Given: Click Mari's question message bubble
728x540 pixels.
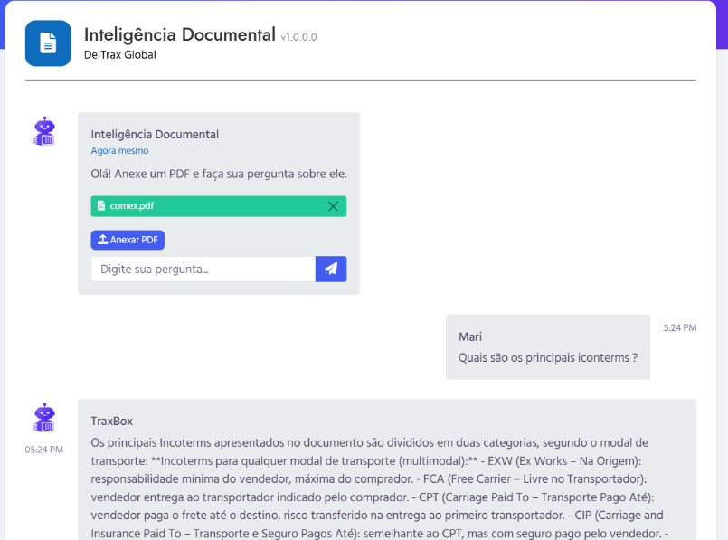Looking at the screenshot, I should point(546,347).
